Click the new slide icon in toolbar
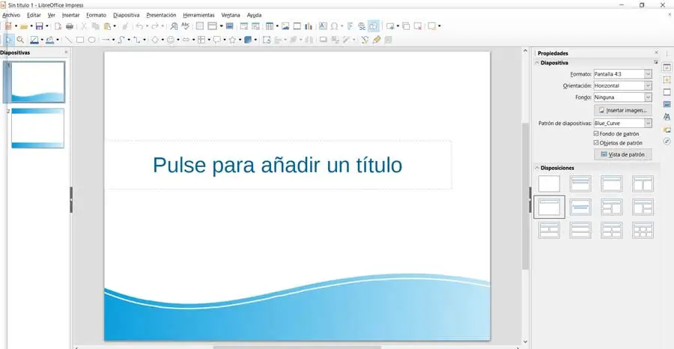Screen dimensions: 674x349 [x=390, y=26]
